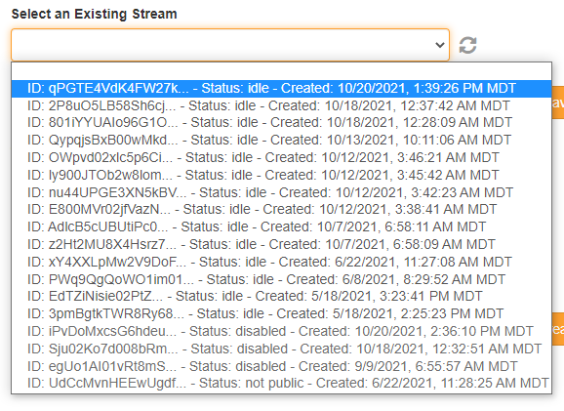564x411 pixels.
Task: Choose disabled stream egUo1AI01vRt8mS
Action: (281, 366)
